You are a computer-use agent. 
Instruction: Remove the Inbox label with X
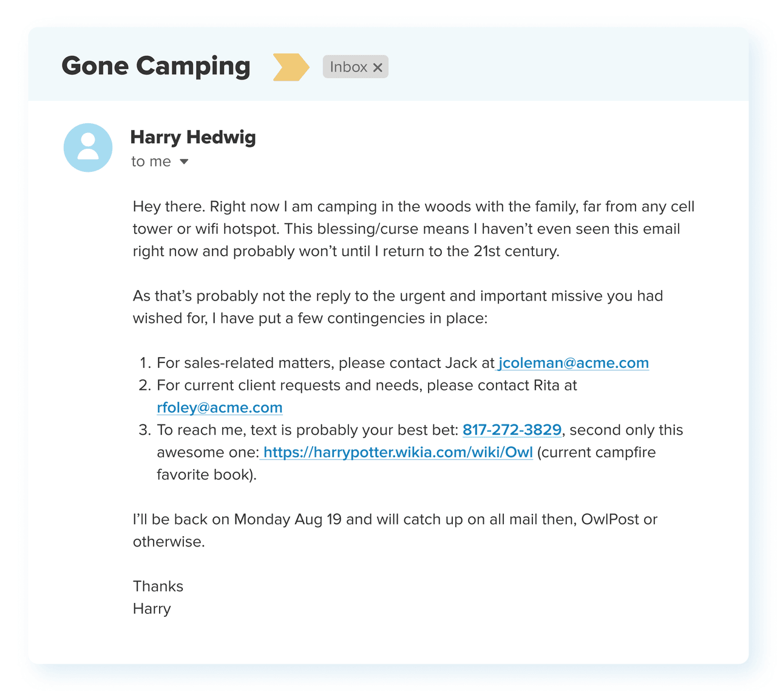click(378, 67)
